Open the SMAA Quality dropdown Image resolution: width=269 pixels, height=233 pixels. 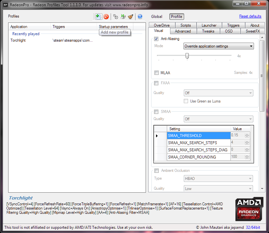[x=218, y=119]
